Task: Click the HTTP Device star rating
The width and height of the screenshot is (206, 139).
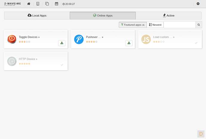Action: coord(24,64)
